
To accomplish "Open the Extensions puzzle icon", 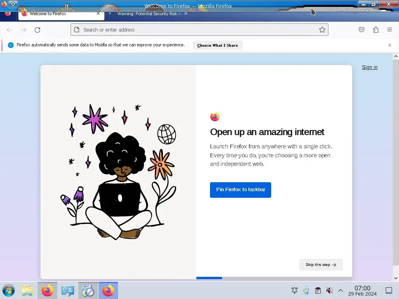I will [x=376, y=30].
